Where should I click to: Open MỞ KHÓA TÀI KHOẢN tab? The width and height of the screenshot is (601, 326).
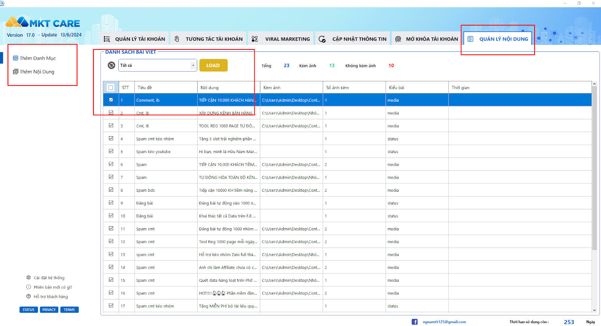click(x=427, y=39)
